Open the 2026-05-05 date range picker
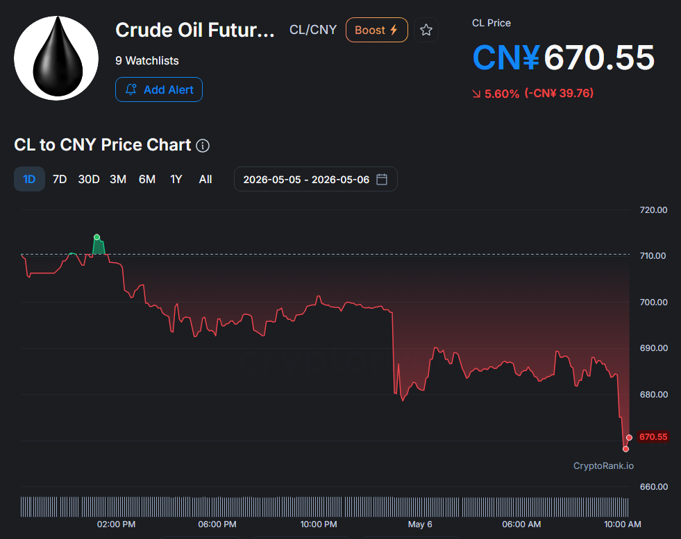This screenshot has width=681, height=539. [316, 179]
